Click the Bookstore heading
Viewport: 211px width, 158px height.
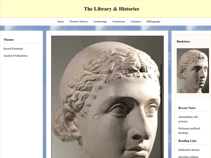[183, 41]
